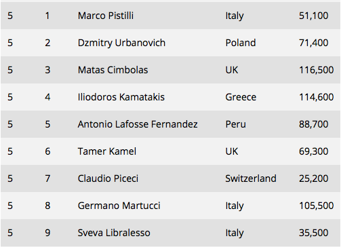This screenshot has width=341, height=247.
Task: Select Germano Martucci player name
Action: (119, 206)
